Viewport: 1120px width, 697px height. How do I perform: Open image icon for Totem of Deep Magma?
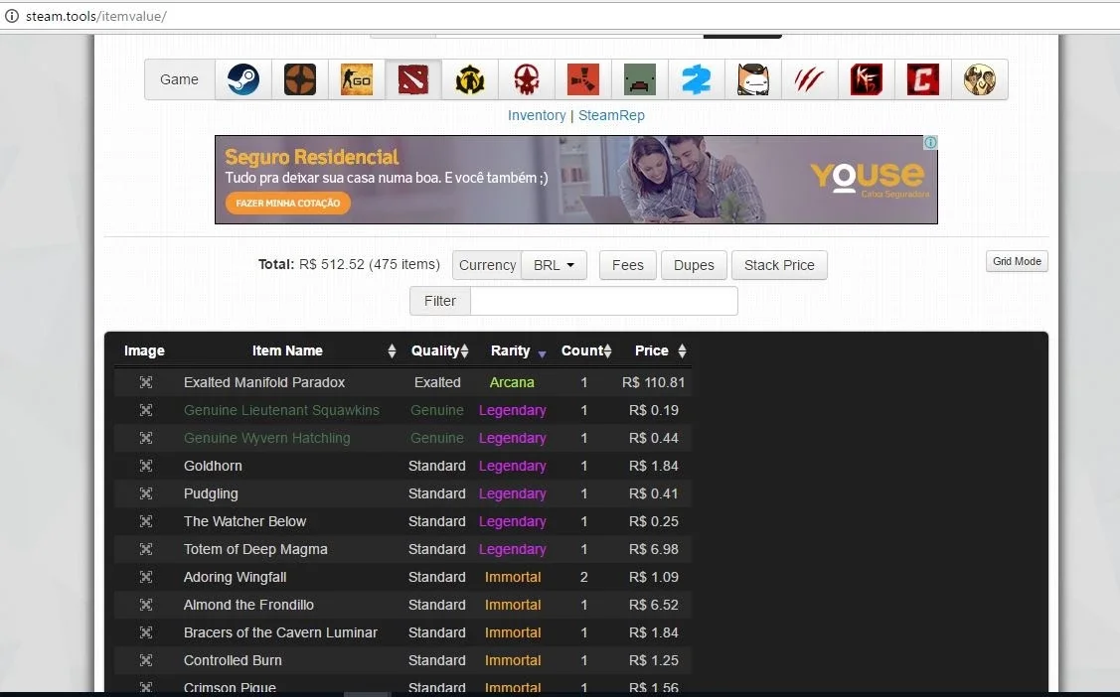pyautogui.click(x=146, y=549)
